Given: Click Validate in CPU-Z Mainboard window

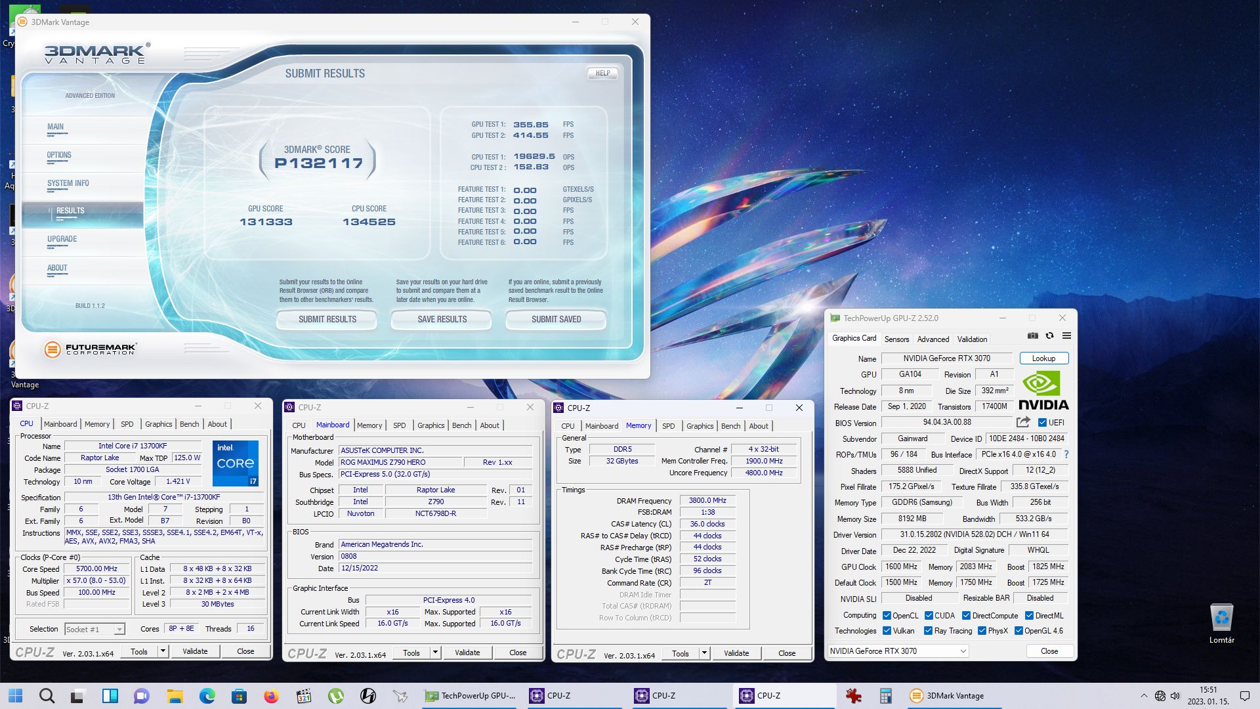Looking at the screenshot, I should point(467,653).
